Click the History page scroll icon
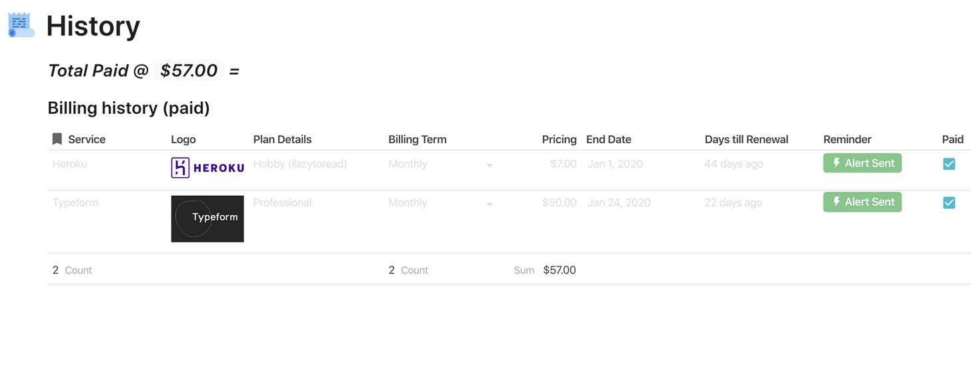 tap(21, 25)
